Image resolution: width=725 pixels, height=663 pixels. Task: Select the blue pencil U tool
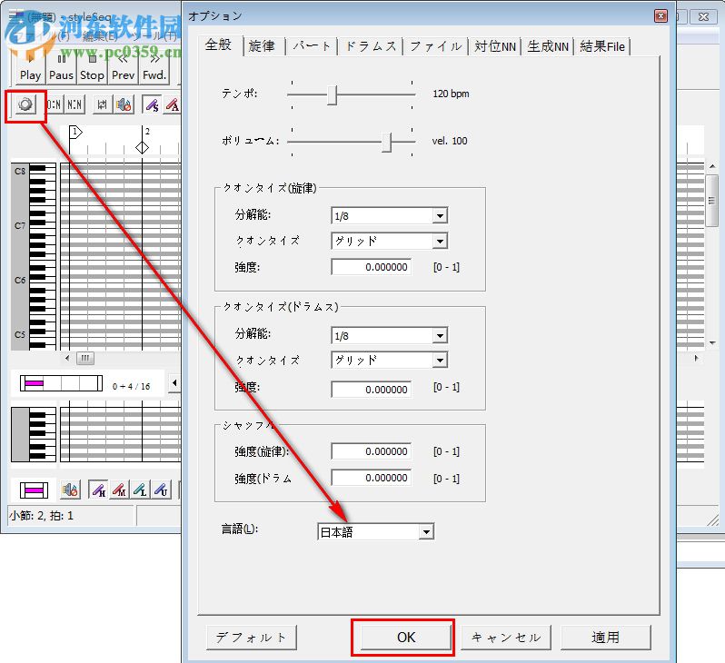point(162,490)
